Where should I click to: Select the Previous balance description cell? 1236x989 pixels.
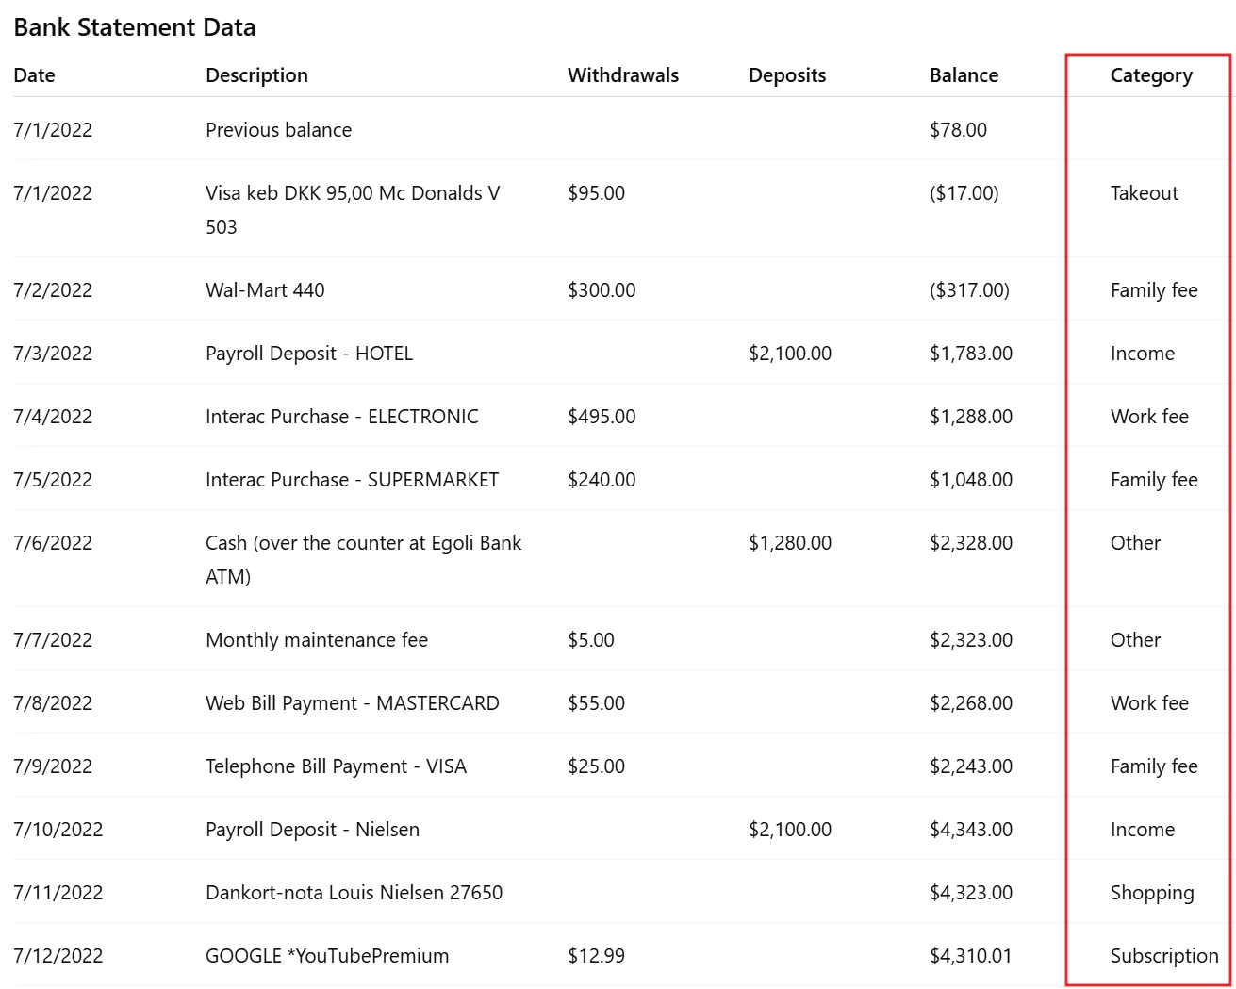click(x=278, y=130)
